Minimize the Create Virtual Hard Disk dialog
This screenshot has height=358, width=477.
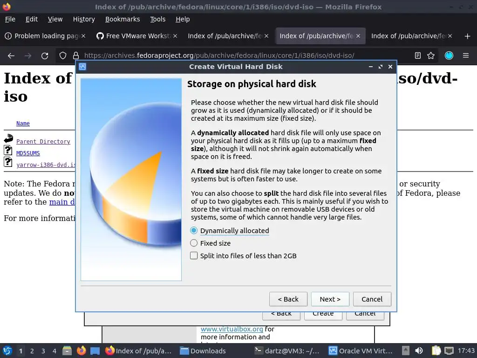(x=370, y=67)
